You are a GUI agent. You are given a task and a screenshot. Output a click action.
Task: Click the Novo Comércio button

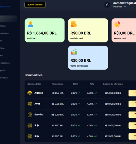click(35, 5)
